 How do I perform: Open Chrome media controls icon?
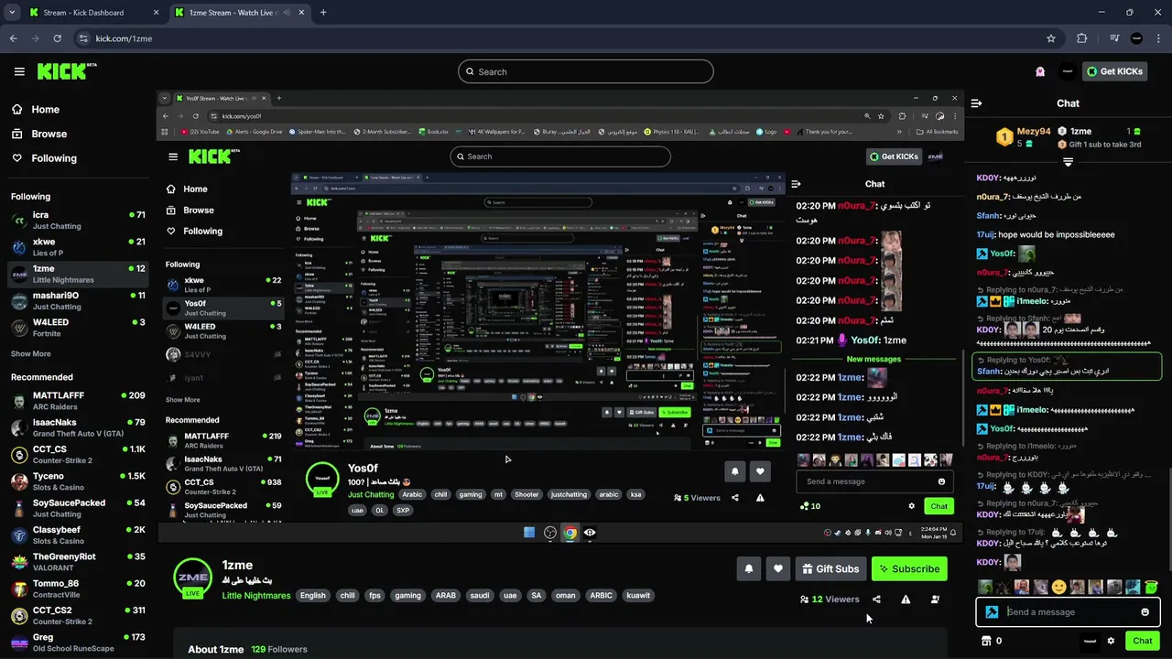click(x=1113, y=38)
